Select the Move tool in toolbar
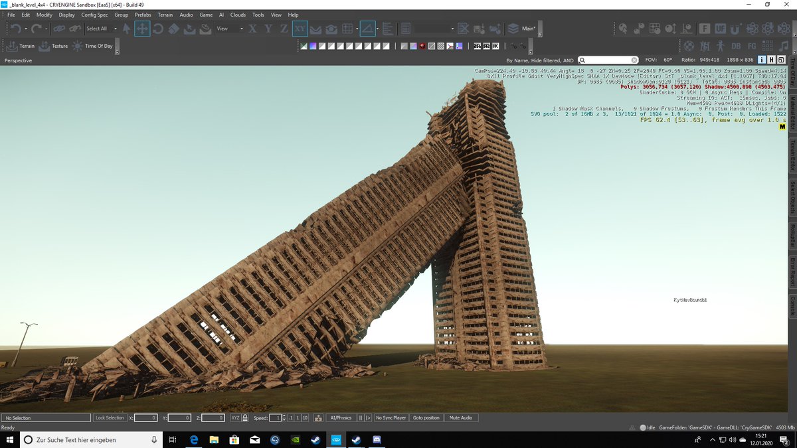 pos(142,29)
